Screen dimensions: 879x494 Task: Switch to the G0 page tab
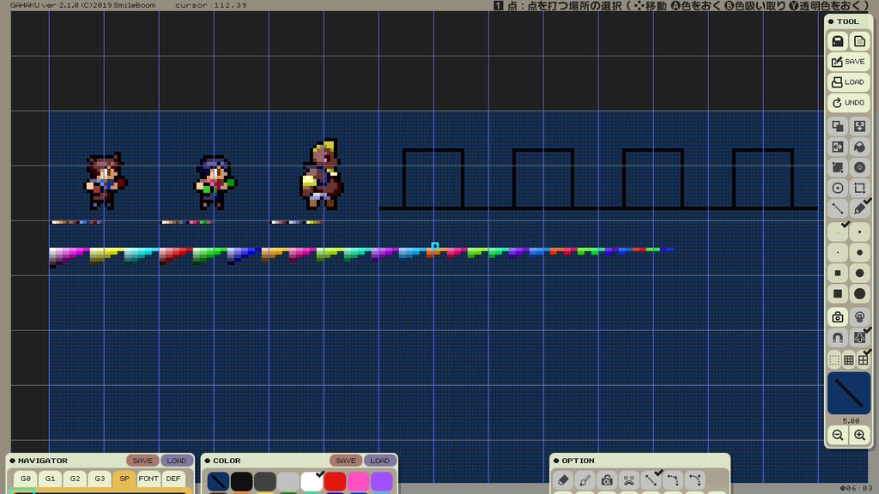pos(25,479)
